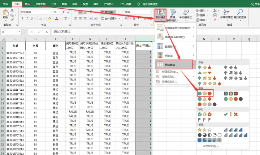Select the five quarters pie icon set
The image size is (260, 155).
pyautogui.click(x=209, y=135)
